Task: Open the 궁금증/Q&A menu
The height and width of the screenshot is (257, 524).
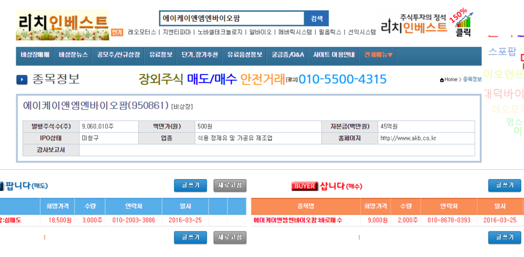Action: pos(288,55)
